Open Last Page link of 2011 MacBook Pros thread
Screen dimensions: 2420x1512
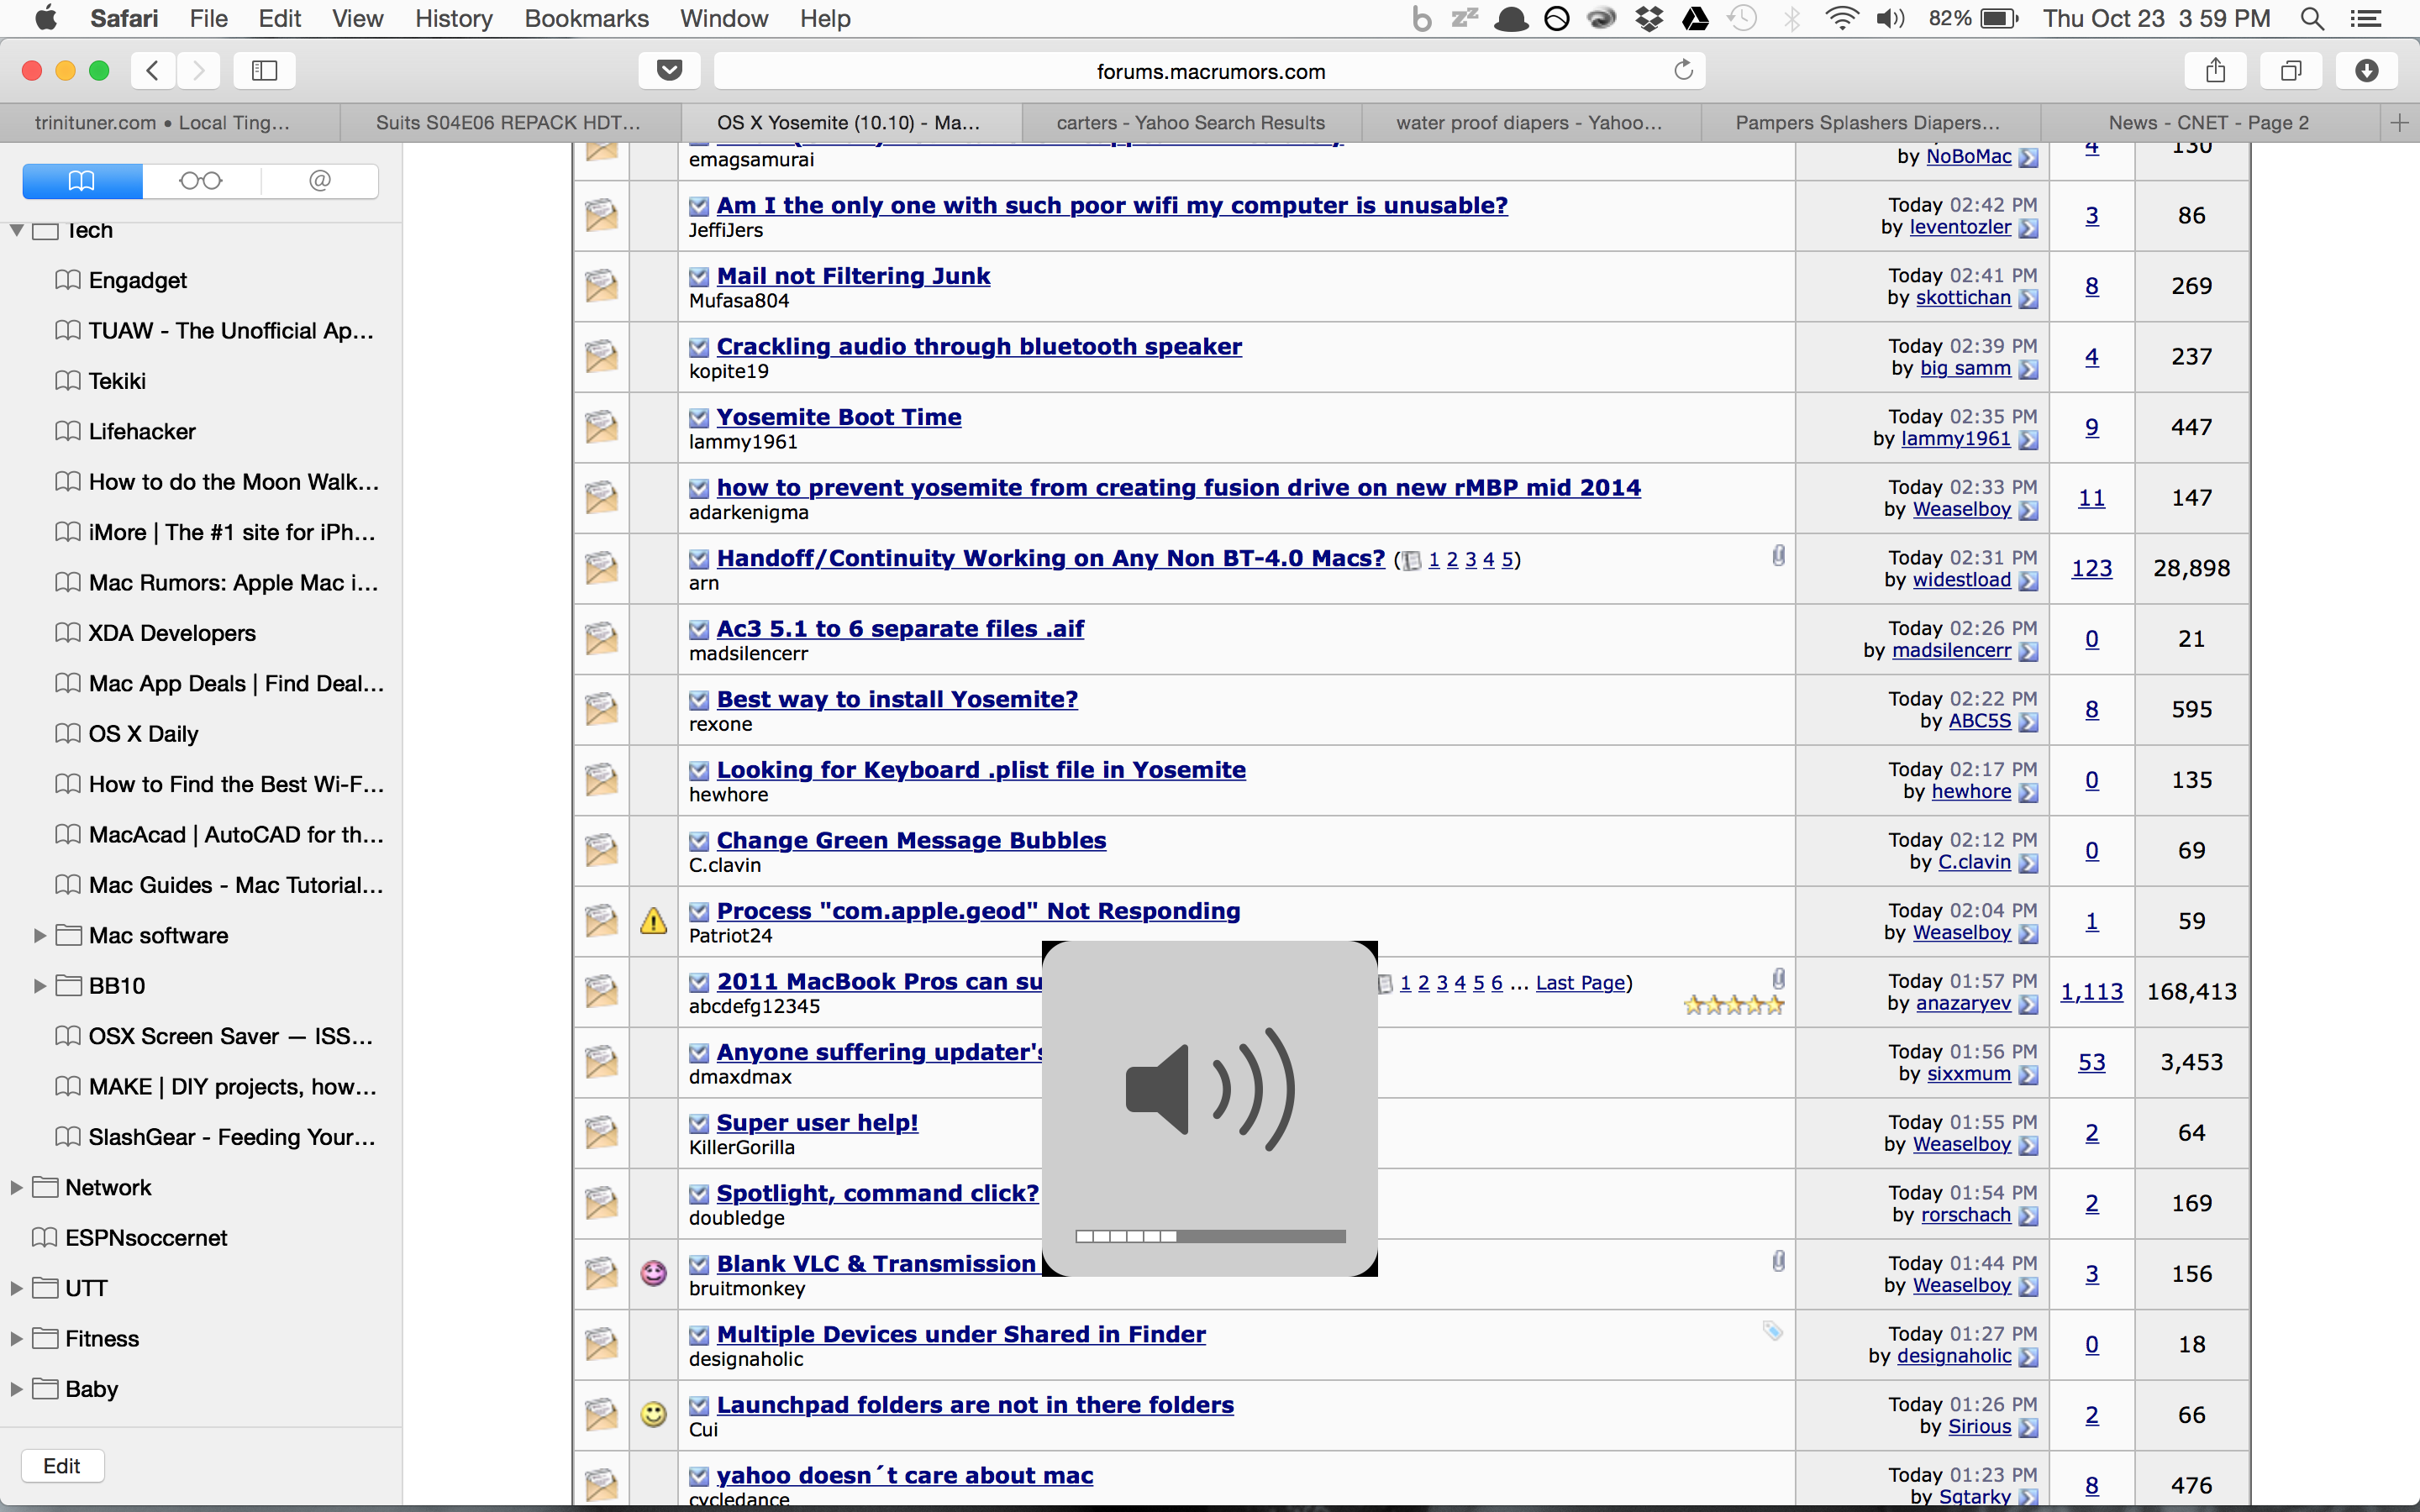[x=1580, y=983]
